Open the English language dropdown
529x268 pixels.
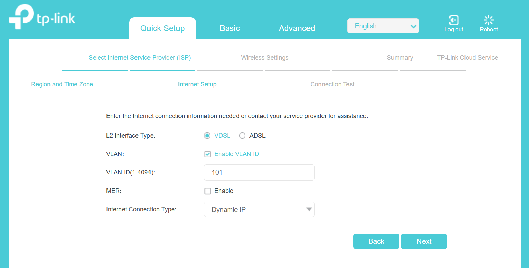[x=383, y=26]
